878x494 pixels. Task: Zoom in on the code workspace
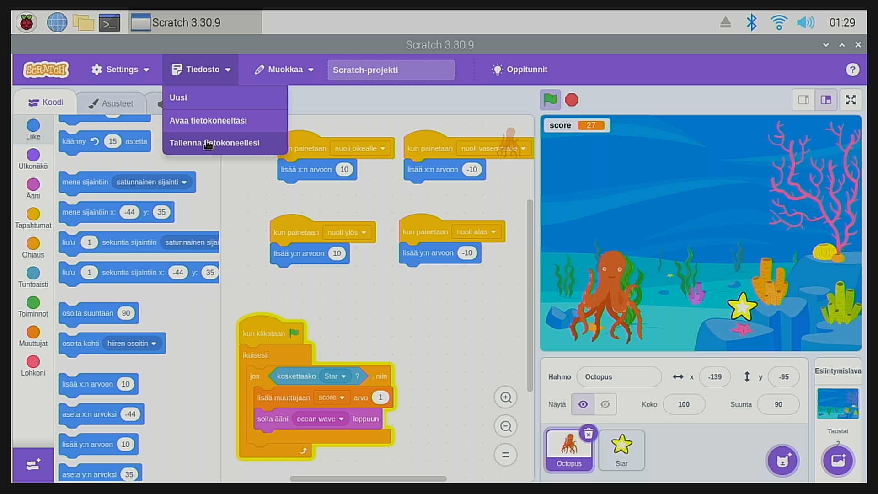tap(505, 397)
